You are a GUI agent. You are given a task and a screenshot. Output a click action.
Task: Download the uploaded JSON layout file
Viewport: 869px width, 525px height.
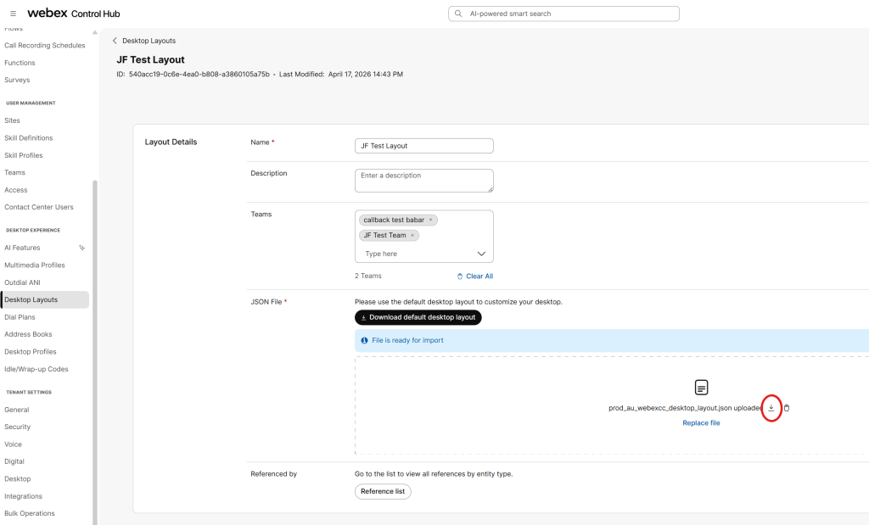(x=771, y=408)
